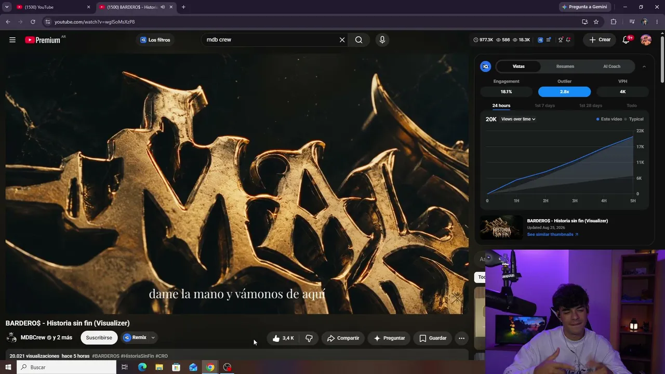
Task: Expand the Chrome tab search dropdown
Action: tap(7, 7)
